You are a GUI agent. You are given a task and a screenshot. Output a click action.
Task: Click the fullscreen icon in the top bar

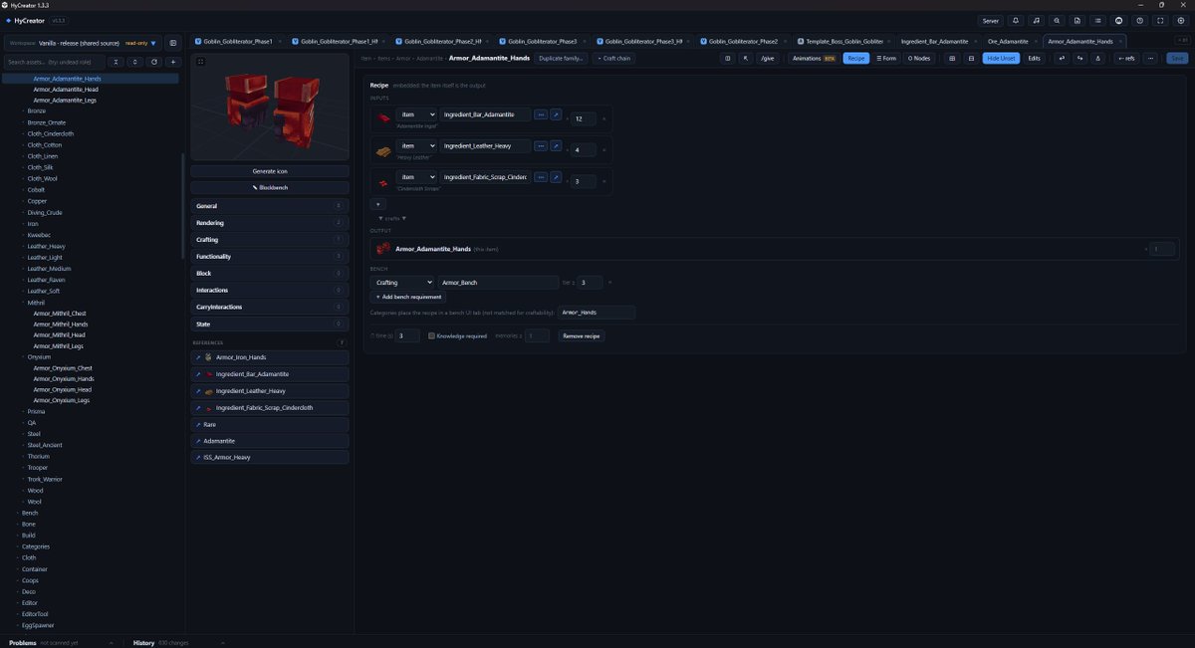tap(1160, 20)
